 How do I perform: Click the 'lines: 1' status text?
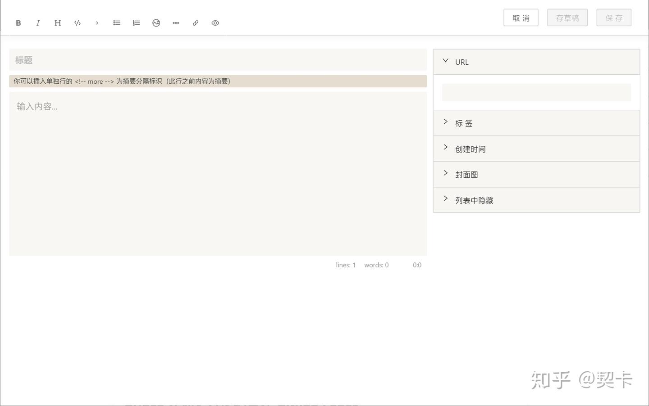tap(346, 265)
